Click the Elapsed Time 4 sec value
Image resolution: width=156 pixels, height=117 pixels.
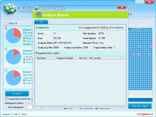[x=101, y=43]
